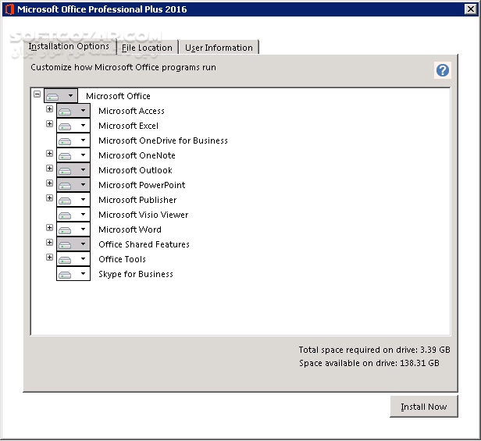Open install-state dropdown for Microsoft Outlook
This screenshot has height=441, width=481.
tap(73, 170)
